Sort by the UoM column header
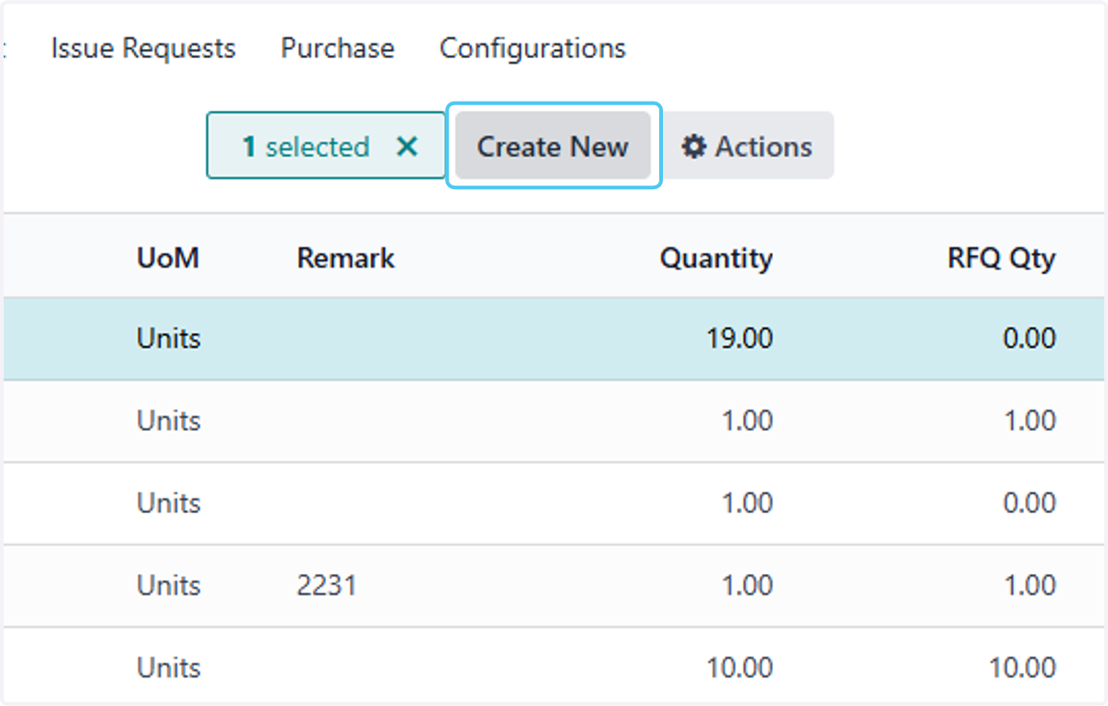 pos(168,258)
